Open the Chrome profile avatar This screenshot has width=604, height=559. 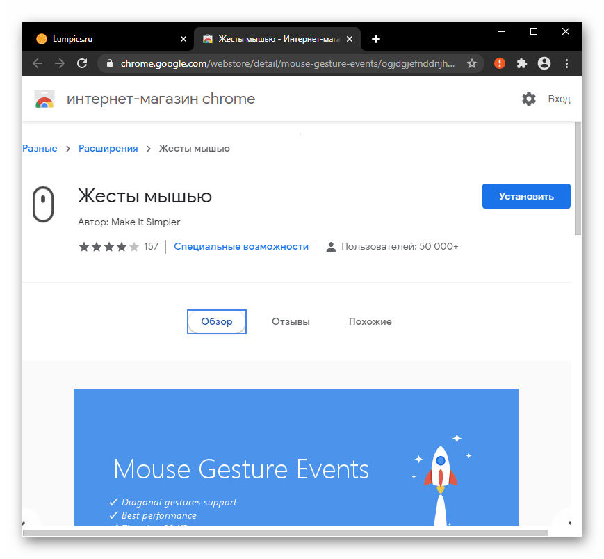tap(544, 63)
